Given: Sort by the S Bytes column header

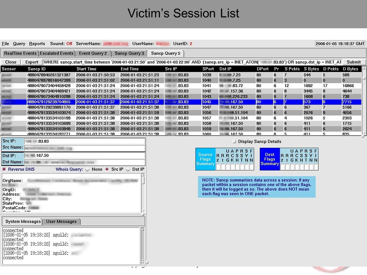Looking at the screenshot, I should coord(311,69).
